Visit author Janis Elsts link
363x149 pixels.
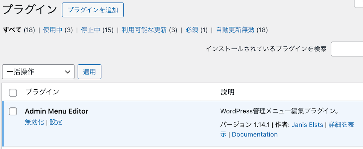pyautogui.click(x=308, y=125)
